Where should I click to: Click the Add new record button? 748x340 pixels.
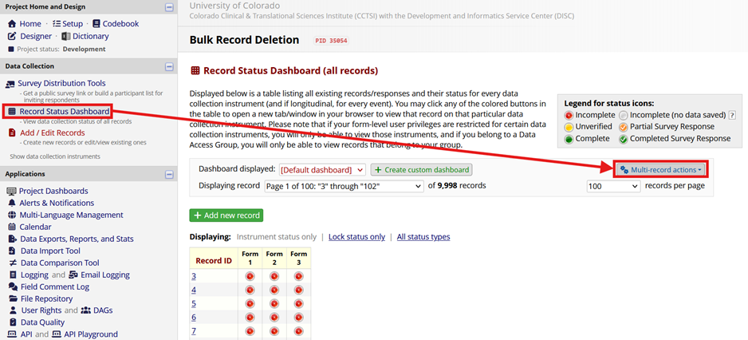pos(226,215)
